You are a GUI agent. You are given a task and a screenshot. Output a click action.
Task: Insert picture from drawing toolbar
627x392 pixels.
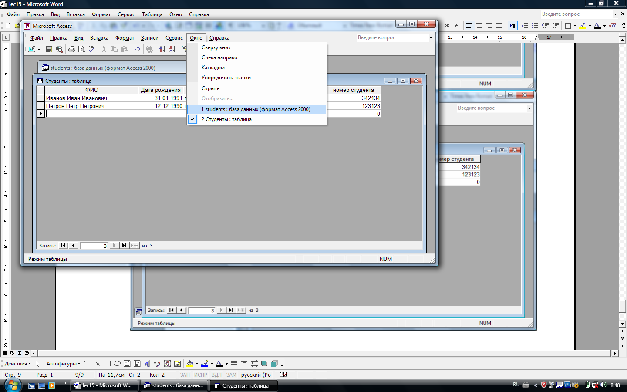(178, 364)
